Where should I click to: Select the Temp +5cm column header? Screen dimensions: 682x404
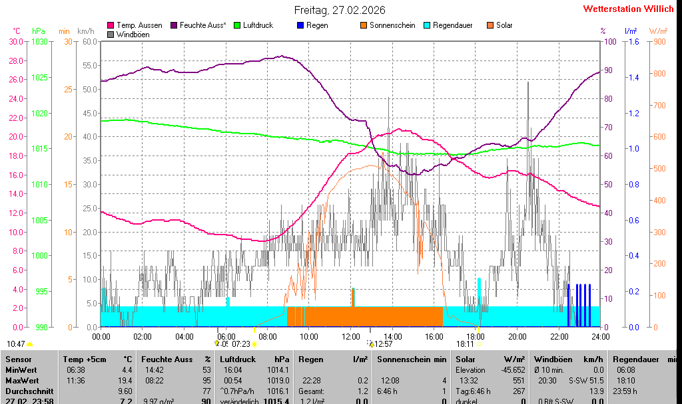click(96, 359)
